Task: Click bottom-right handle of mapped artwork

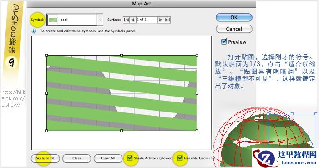Action: click(x=197, y=131)
